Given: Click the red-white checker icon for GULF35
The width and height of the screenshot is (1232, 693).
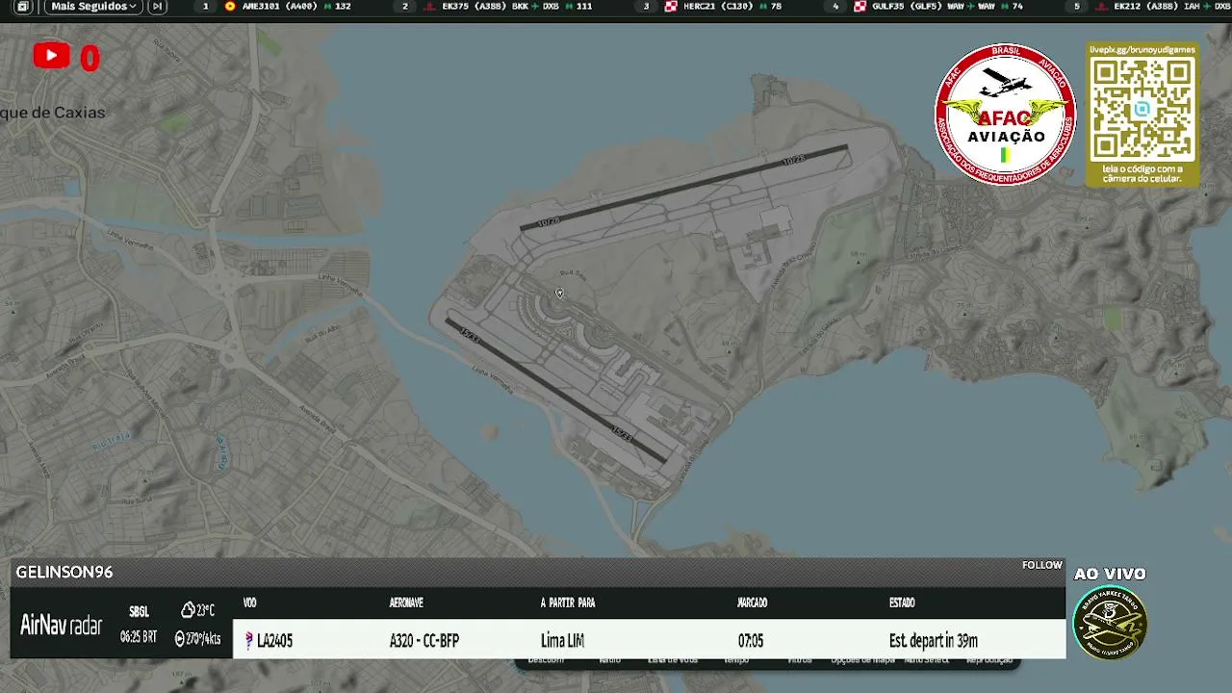Looking at the screenshot, I should (x=860, y=7).
